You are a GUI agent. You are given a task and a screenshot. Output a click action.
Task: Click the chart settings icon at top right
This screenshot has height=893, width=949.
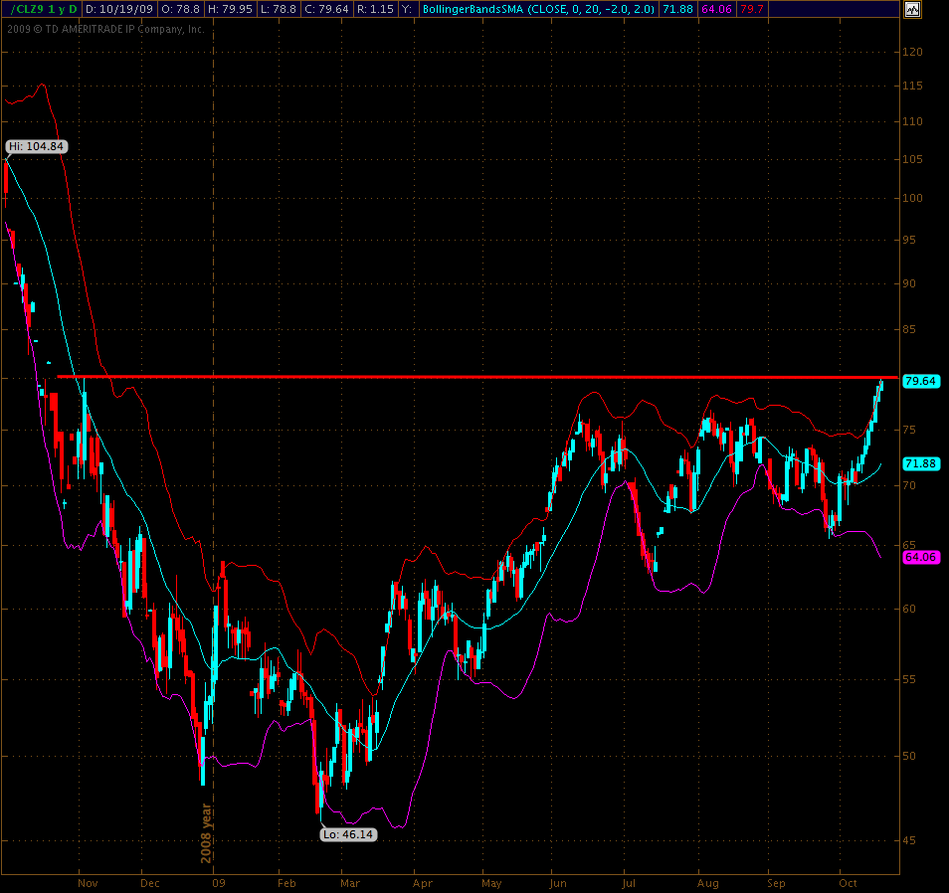pyautogui.click(x=912, y=9)
